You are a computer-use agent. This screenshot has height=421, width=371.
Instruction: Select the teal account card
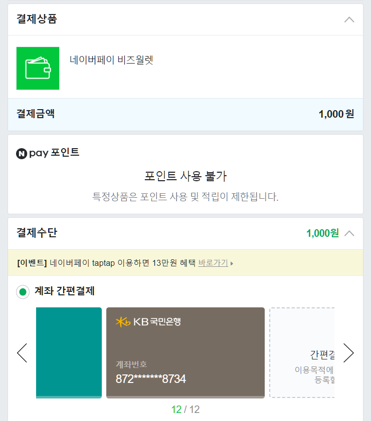tap(69, 352)
